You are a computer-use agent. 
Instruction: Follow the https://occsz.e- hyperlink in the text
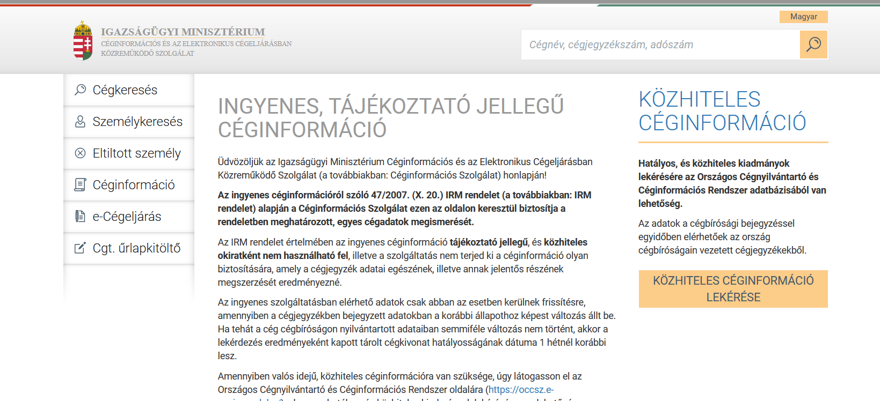(521, 390)
